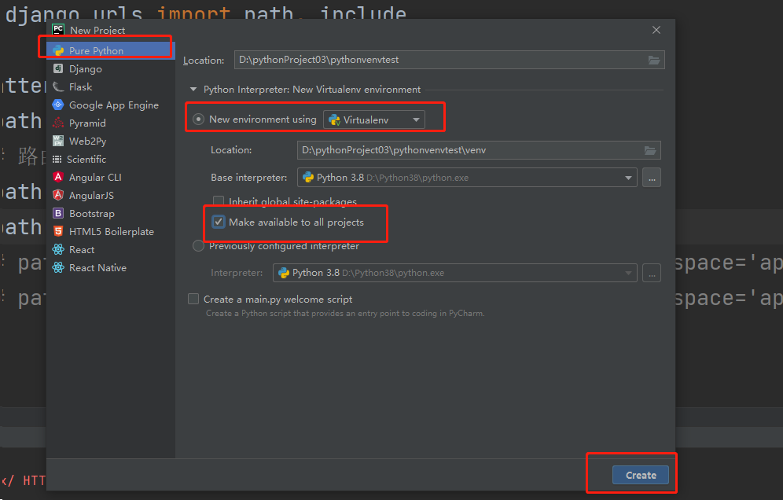Open the Interpreter Python 3.8 dropdown

pos(455,273)
